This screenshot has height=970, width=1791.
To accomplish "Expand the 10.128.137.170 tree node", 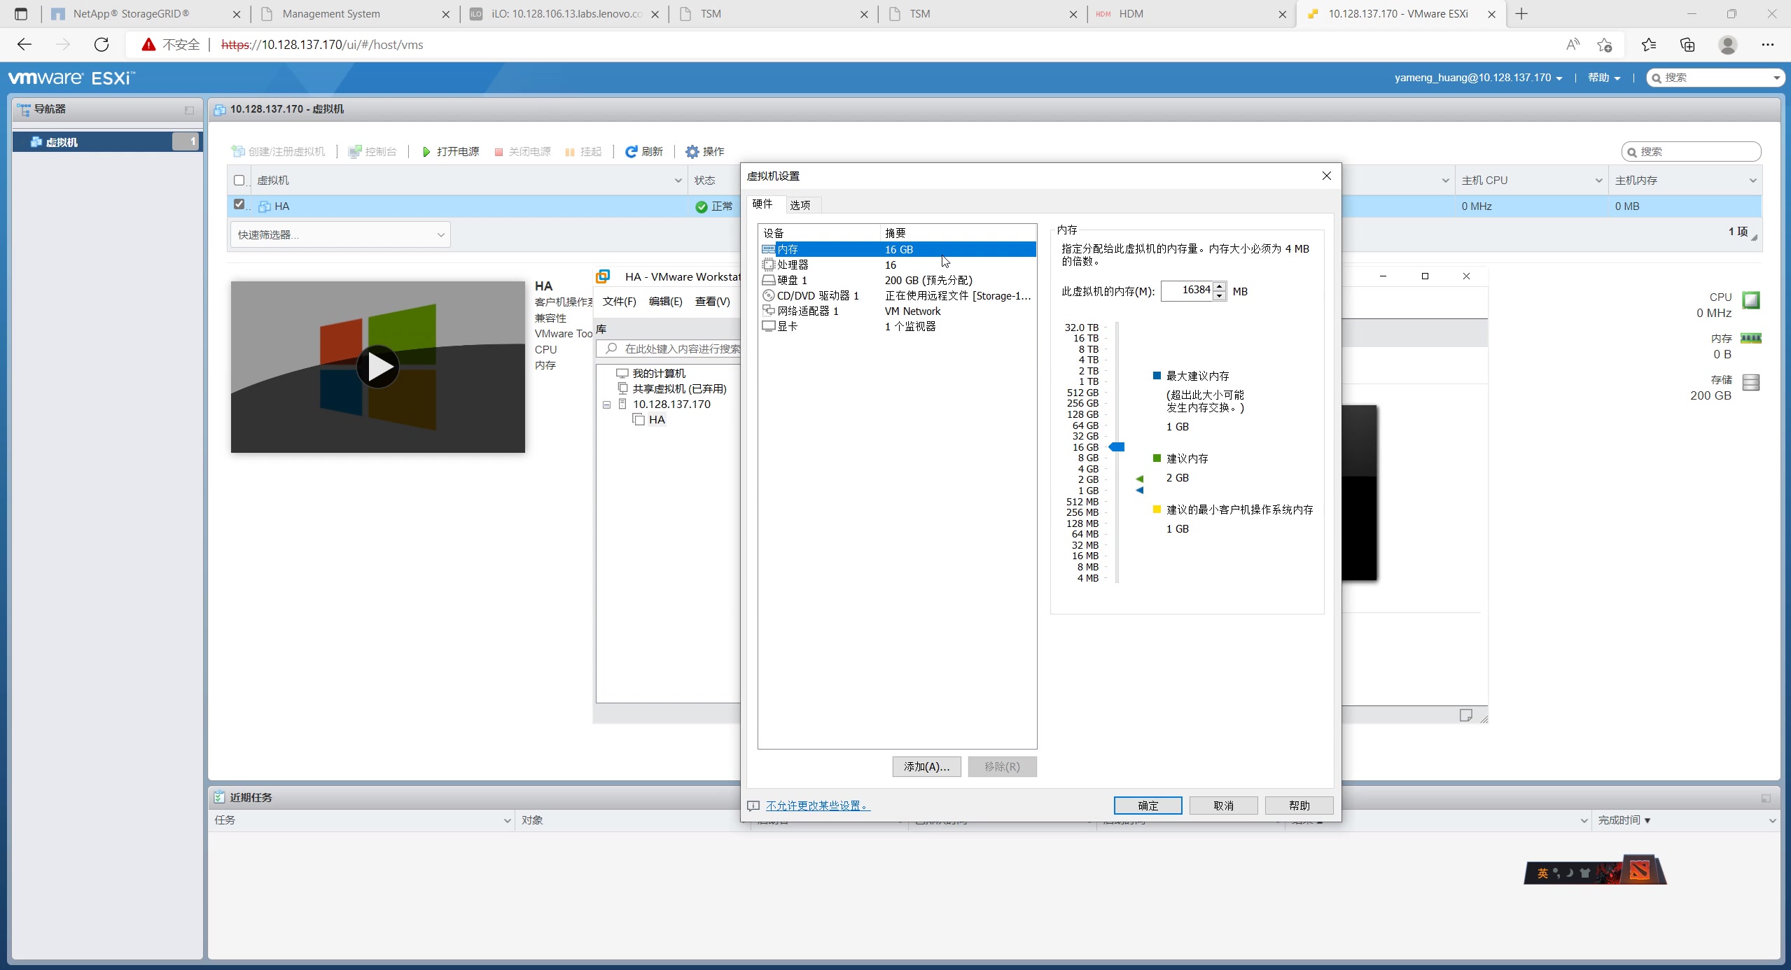I will [x=608, y=402].
